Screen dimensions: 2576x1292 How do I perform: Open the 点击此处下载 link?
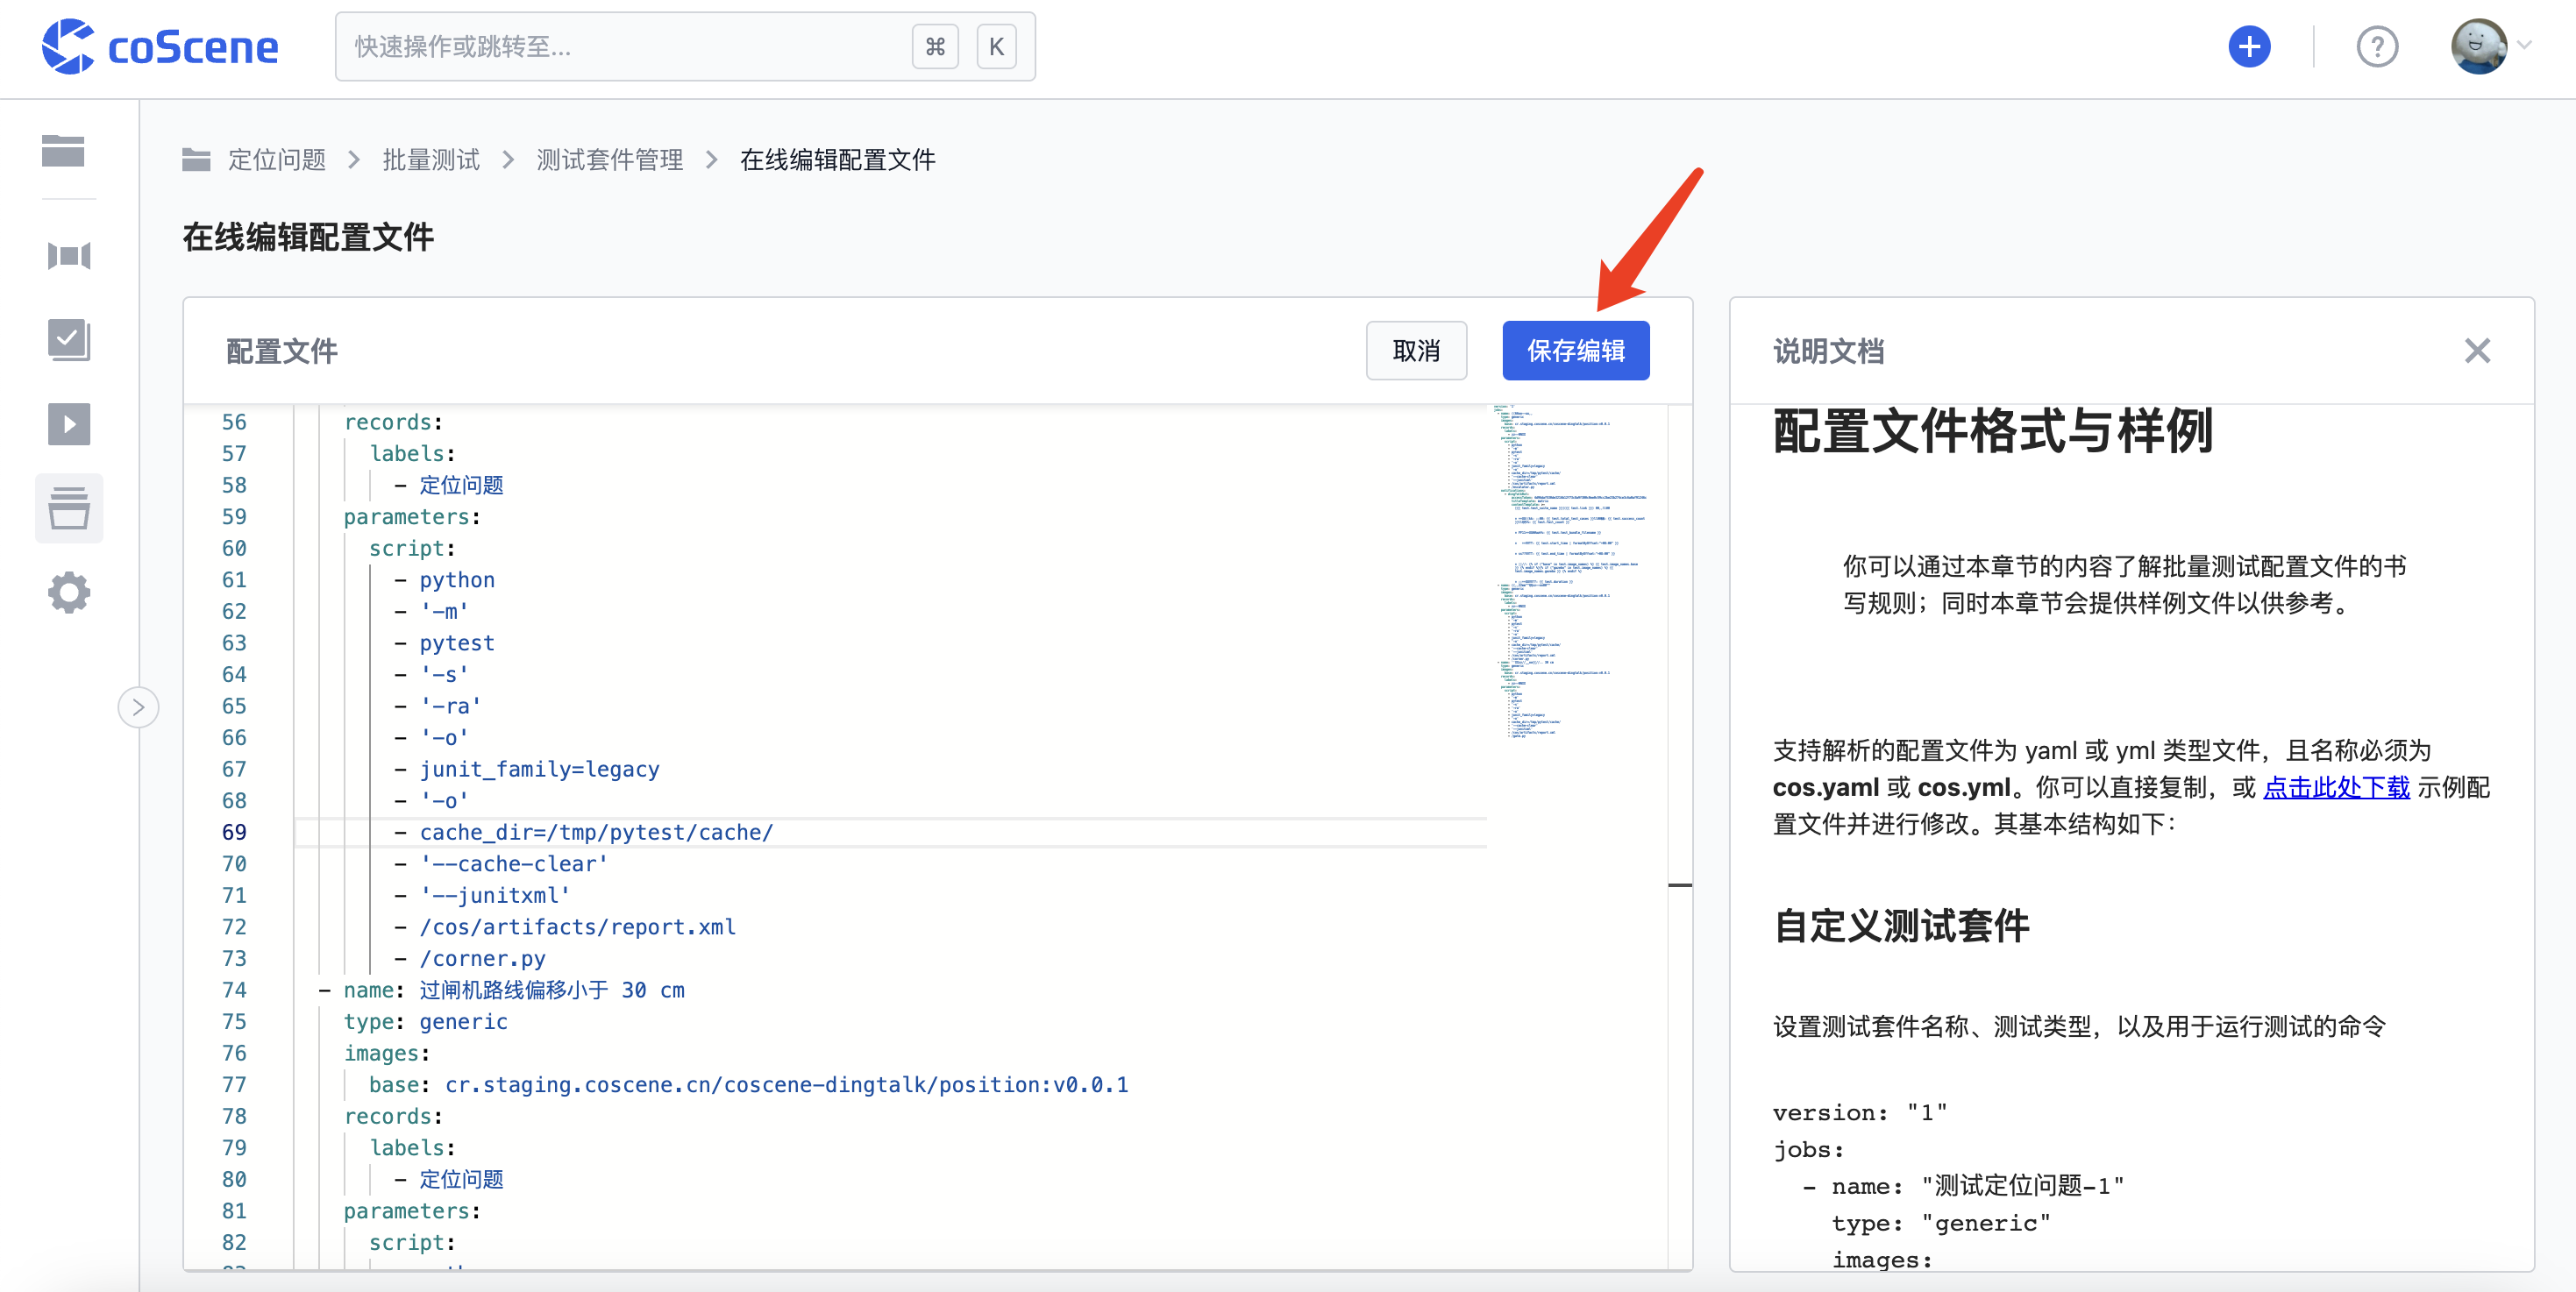pyautogui.click(x=2336, y=787)
